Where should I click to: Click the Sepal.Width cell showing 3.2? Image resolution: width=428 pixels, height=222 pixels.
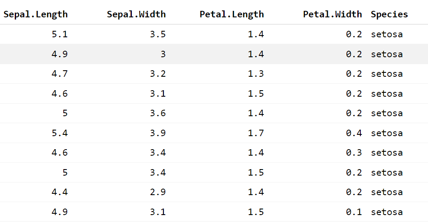point(157,74)
